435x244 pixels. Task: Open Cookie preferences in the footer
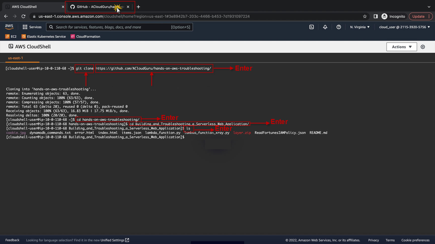coord(415,240)
